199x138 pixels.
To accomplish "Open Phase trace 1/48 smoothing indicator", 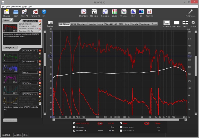I will tap(147, 123).
